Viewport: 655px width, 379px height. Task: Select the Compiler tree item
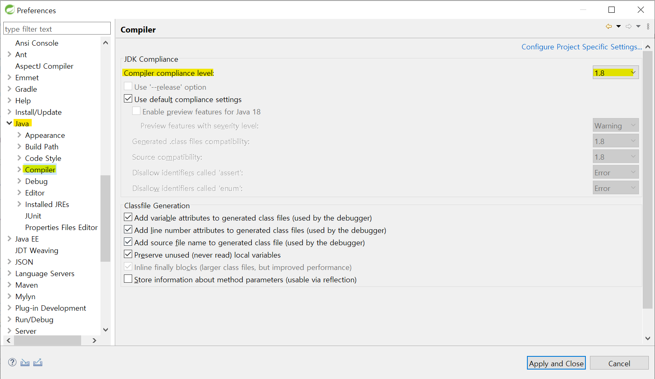tap(40, 170)
